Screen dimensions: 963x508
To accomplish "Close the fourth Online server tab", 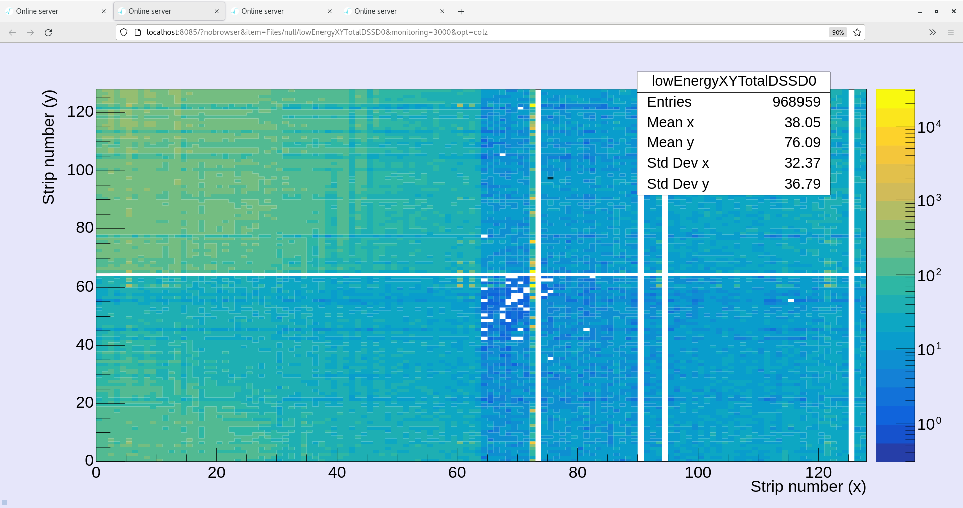I will (442, 11).
